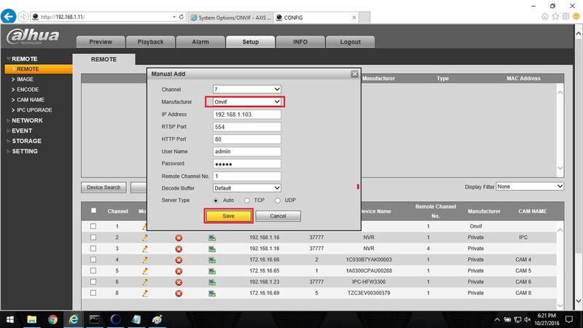Click green export icon for channel 6

click(x=212, y=282)
